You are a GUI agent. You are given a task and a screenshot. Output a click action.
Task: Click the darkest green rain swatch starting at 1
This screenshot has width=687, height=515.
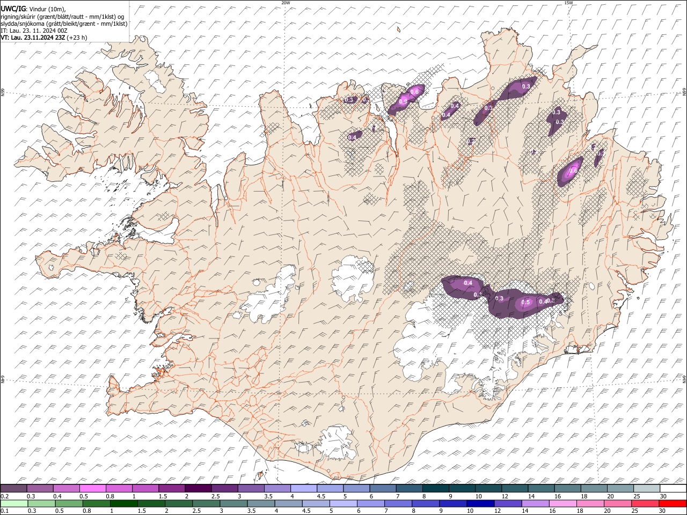123,503
